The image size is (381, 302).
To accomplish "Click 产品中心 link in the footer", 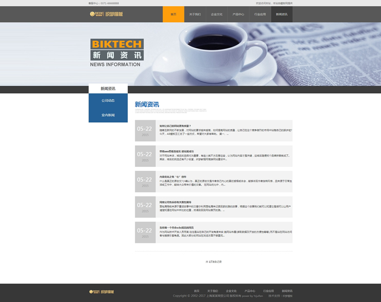I will click(x=250, y=291).
